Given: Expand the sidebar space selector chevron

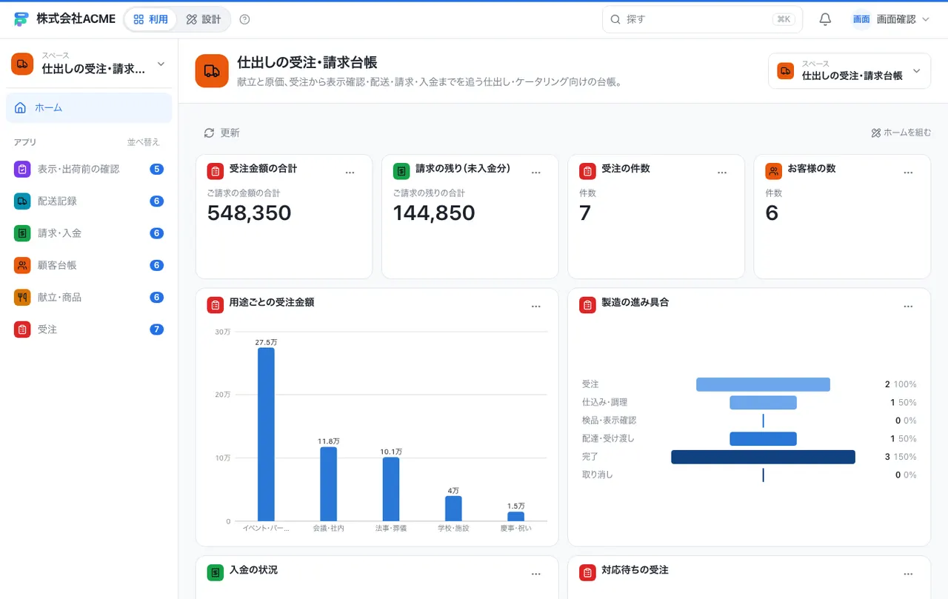Looking at the screenshot, I should point(161,64).
